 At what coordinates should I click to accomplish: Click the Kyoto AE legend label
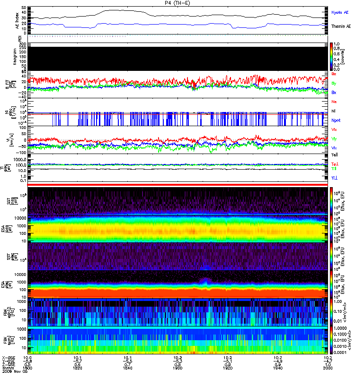pyautogui.click(x=340, y=12)
